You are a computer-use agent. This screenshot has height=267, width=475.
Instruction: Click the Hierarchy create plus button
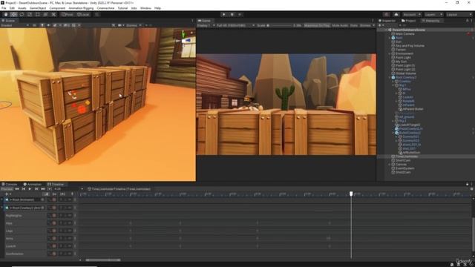tap(380, 25)
